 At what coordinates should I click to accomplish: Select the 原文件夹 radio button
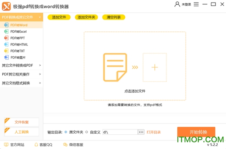[x=66, y=132]
